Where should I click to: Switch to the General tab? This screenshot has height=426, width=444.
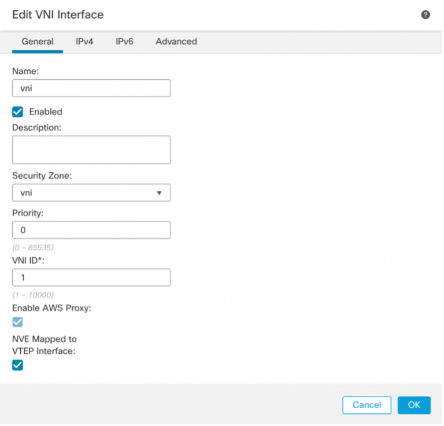[x=38, y=42]
